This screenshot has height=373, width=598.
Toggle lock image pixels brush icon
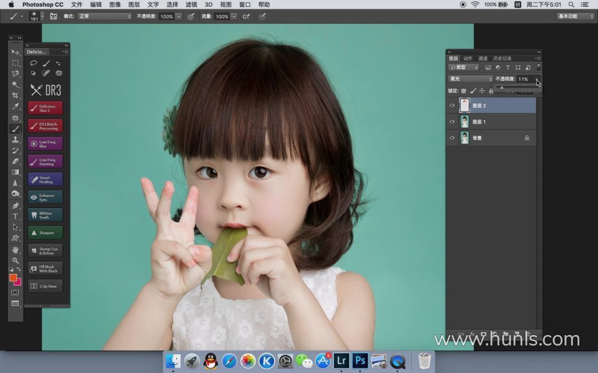click(473, 91)
